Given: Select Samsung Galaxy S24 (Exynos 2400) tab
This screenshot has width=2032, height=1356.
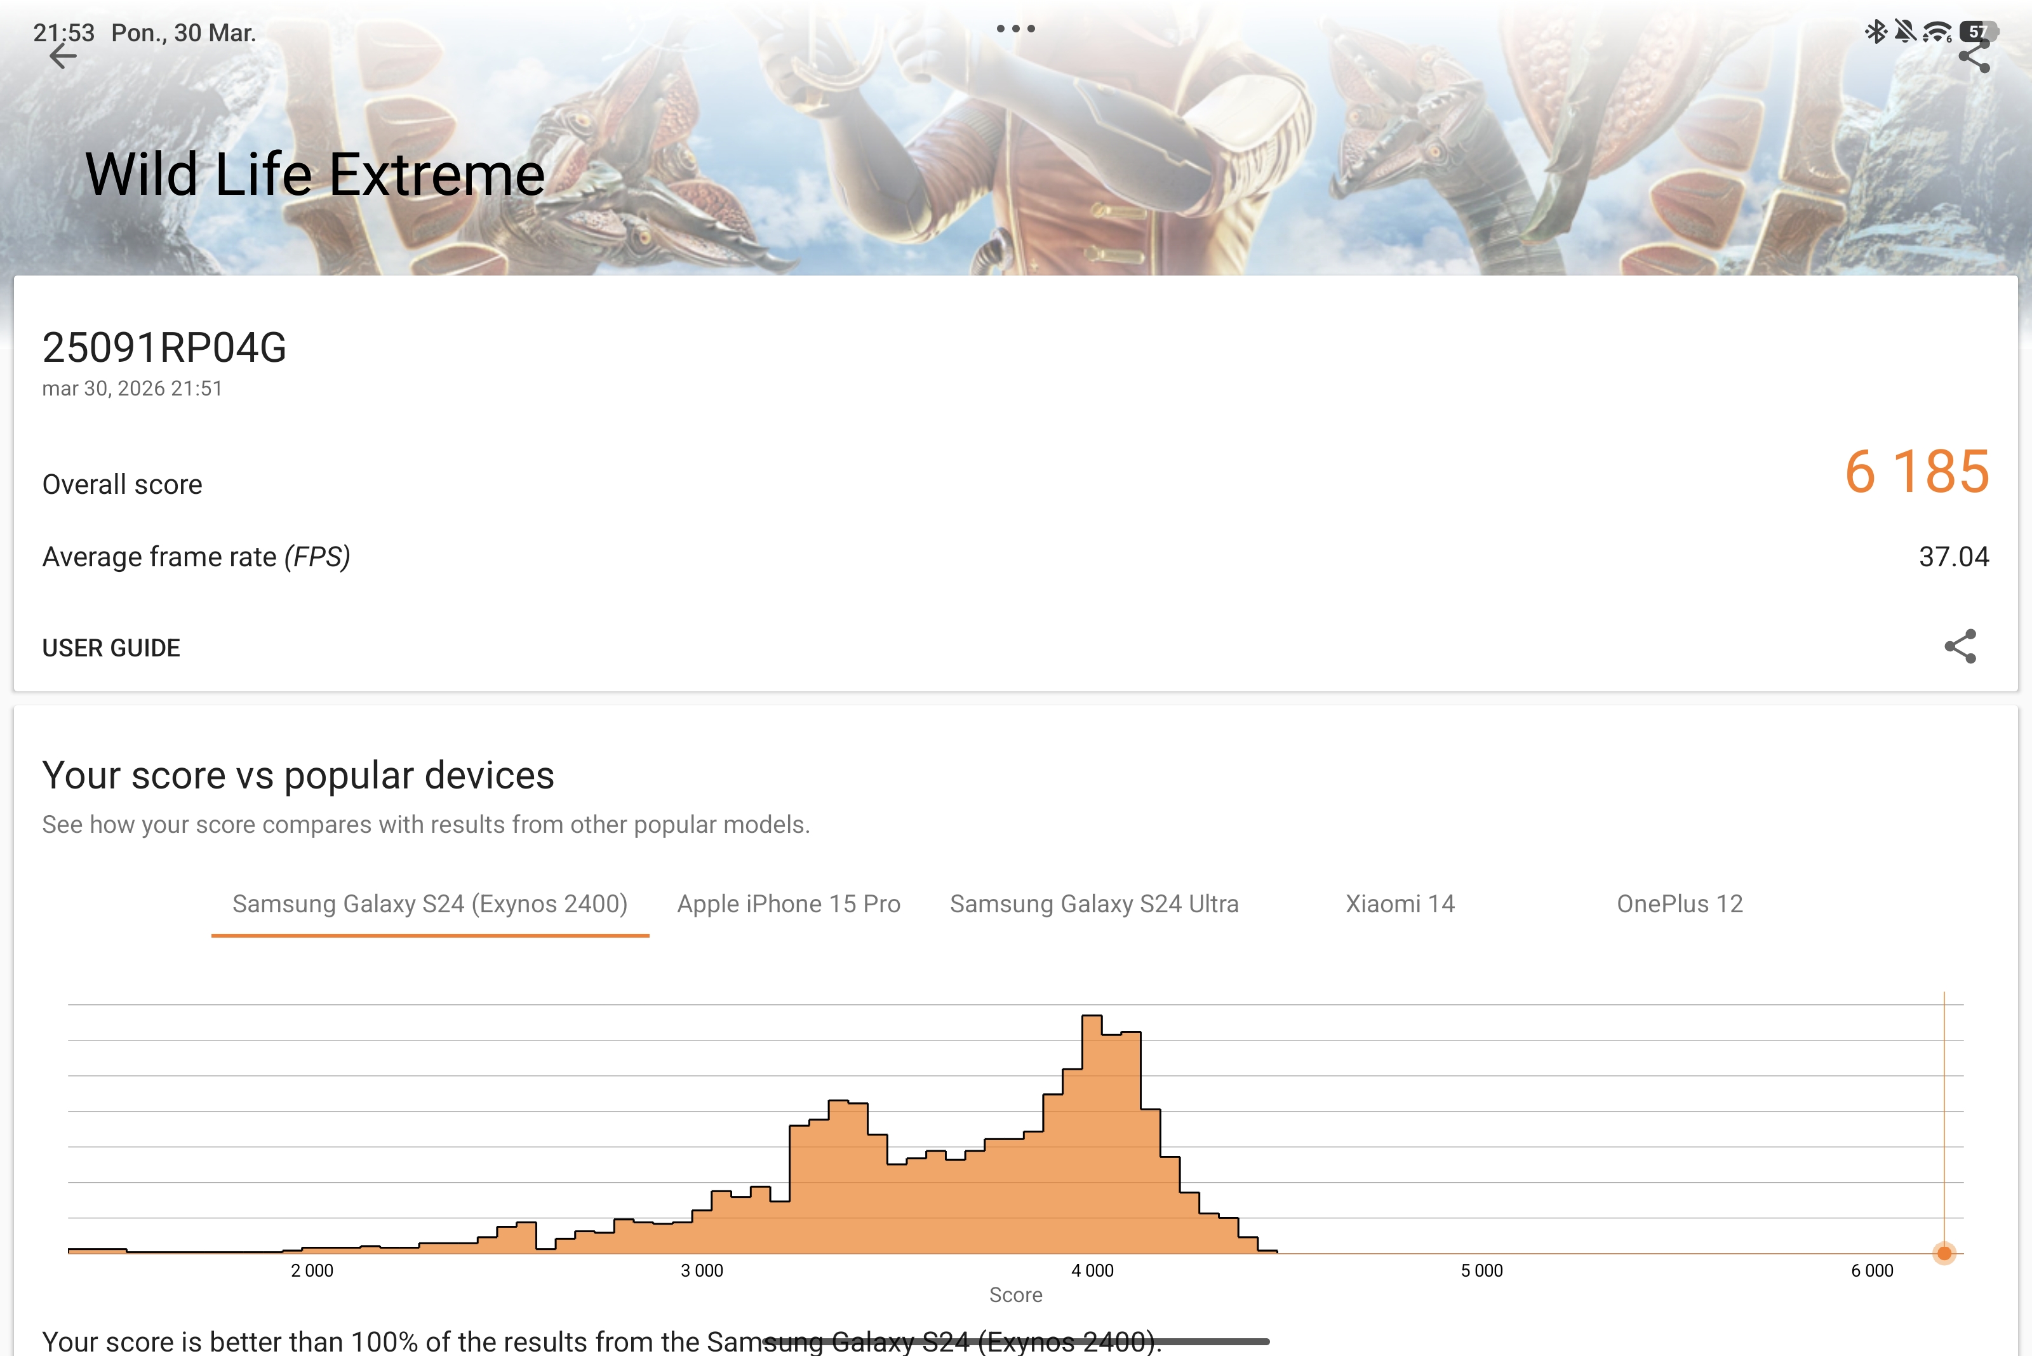Looking at the screenshot, I should 430,904.
